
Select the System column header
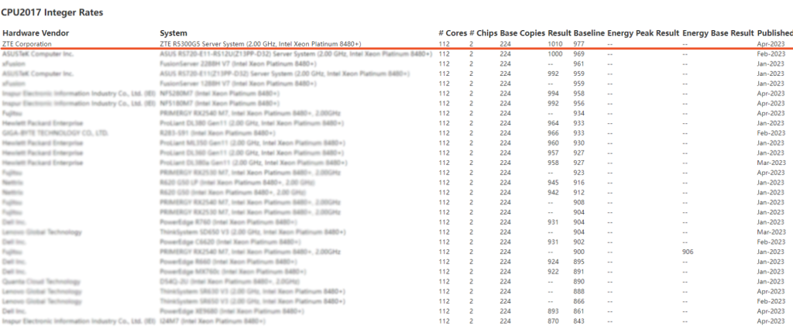point(173,33)
